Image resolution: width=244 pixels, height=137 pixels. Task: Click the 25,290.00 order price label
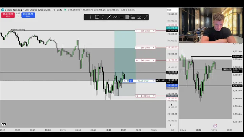pos(172,47)
